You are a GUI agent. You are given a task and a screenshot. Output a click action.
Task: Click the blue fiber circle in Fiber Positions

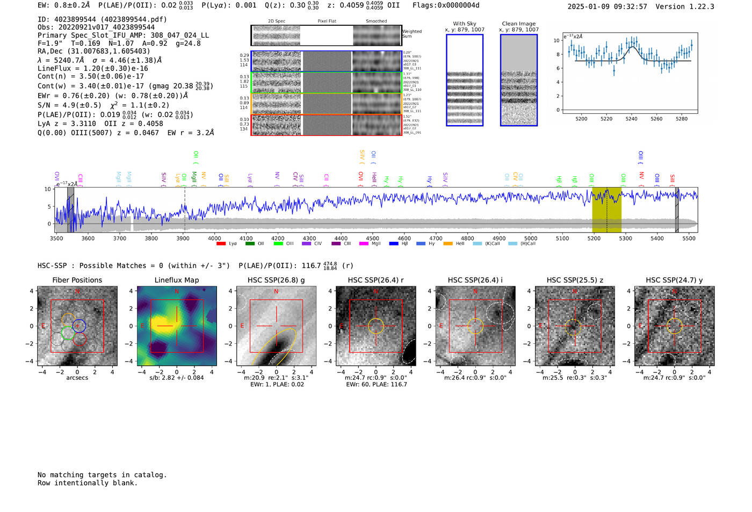(x=79, y=326)
